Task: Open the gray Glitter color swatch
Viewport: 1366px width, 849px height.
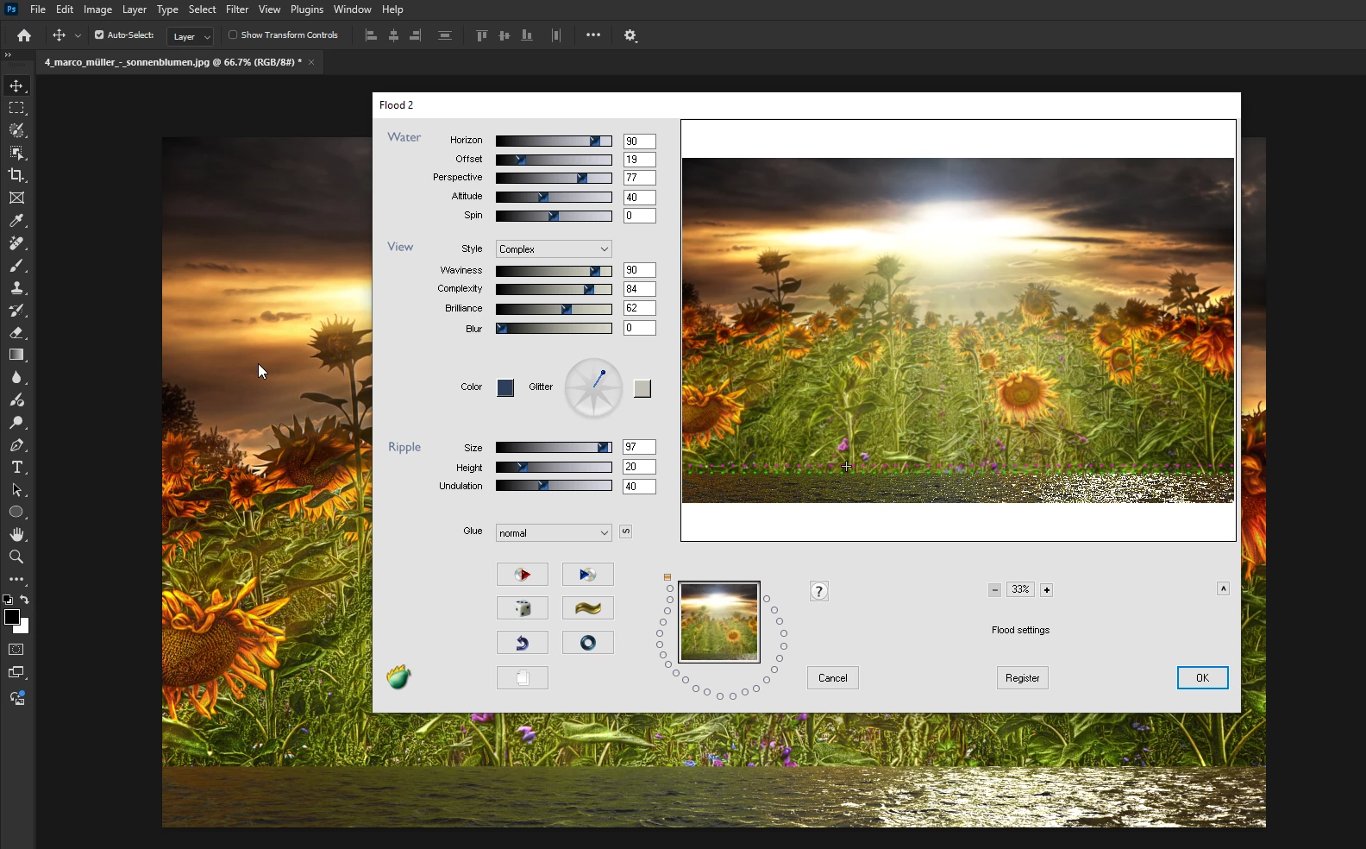Action: click(x=642, y=388)
